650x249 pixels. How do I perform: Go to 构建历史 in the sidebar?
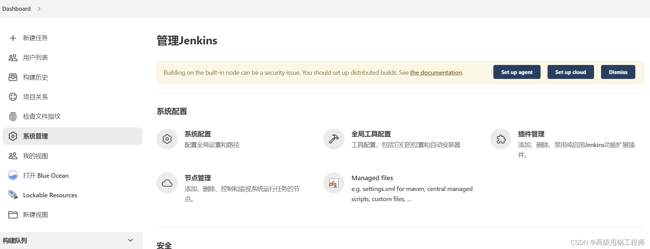point(72,77)
